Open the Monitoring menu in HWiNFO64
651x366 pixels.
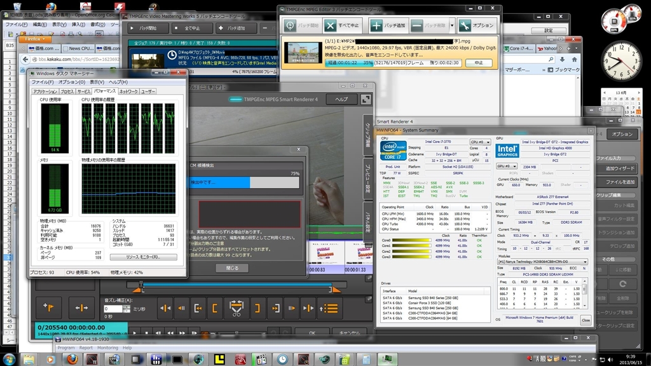(x=107, y=348)
